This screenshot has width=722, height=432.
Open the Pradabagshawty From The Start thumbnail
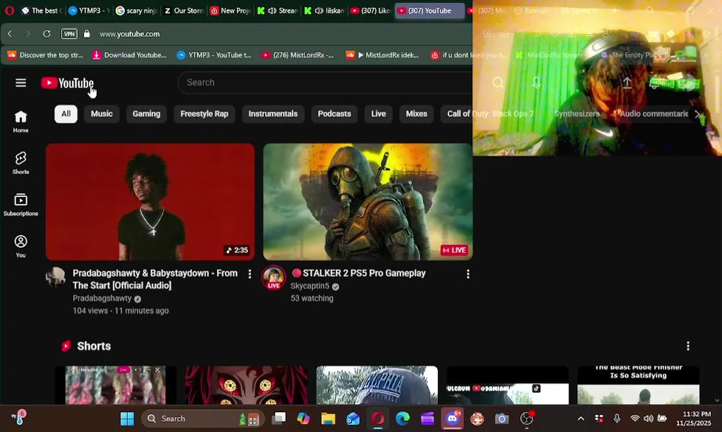pyautogui.click(x=150, y=202)
